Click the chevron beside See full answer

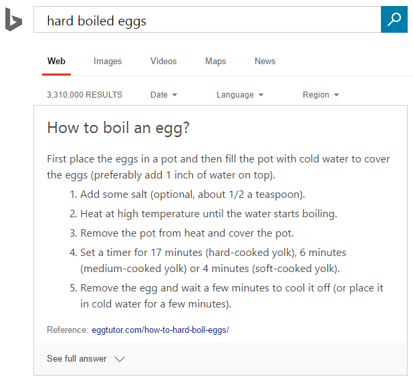[120, 359]
